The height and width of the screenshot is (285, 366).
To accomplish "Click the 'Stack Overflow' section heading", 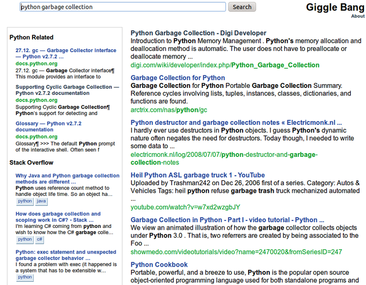I will tap(31, 162).
